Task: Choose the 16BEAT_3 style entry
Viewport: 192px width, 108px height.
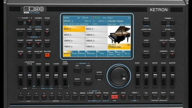Action: [x=96, y=41]
